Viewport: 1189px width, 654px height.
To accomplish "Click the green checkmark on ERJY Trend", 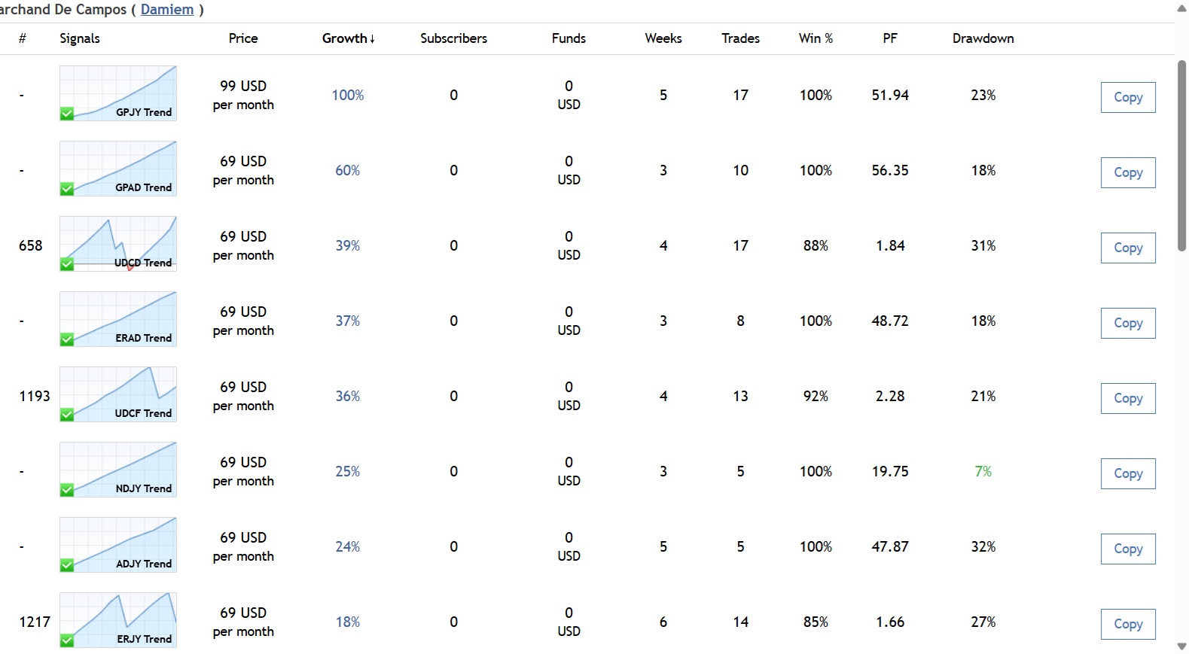I will pos(67,640).
